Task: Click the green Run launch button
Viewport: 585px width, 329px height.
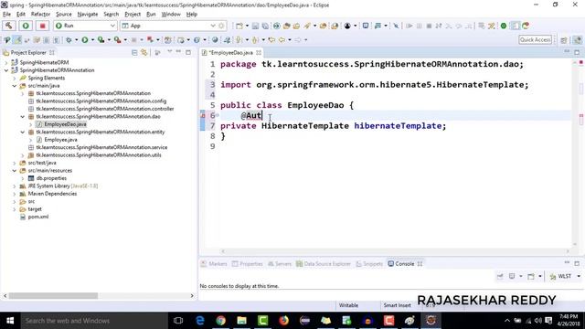Action: [x=26, y=26]
